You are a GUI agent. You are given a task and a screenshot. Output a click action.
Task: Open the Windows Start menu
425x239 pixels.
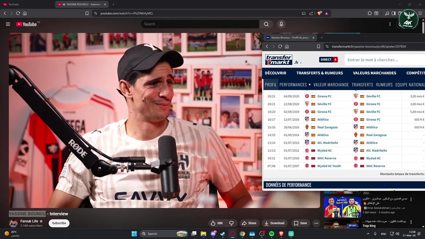134,234
